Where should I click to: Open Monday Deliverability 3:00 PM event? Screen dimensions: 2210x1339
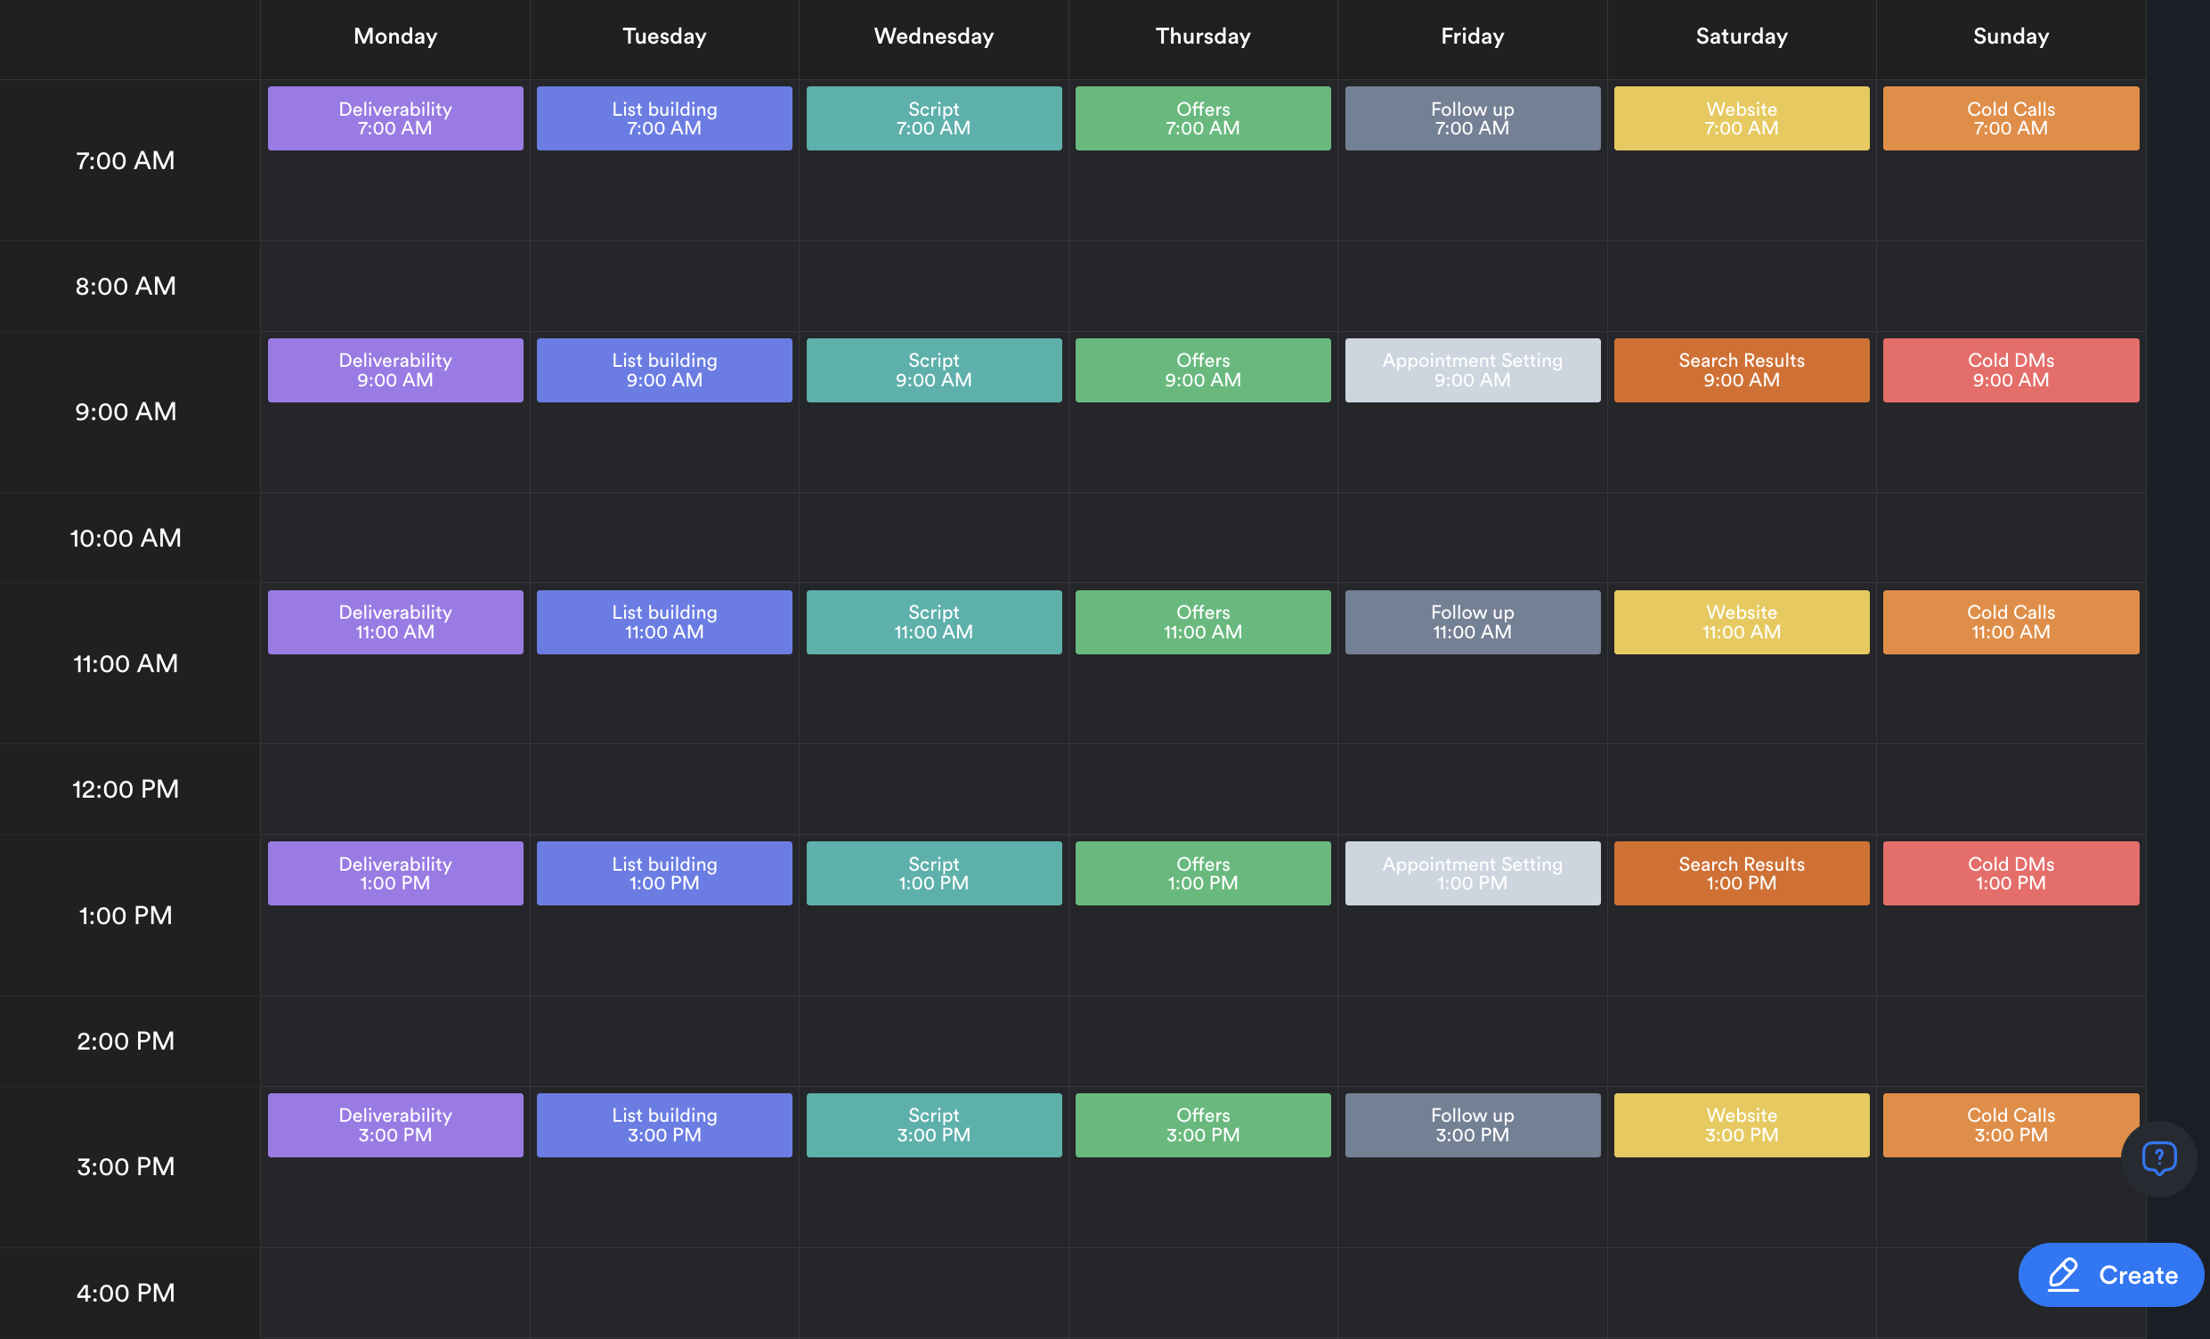point(394,1124)
